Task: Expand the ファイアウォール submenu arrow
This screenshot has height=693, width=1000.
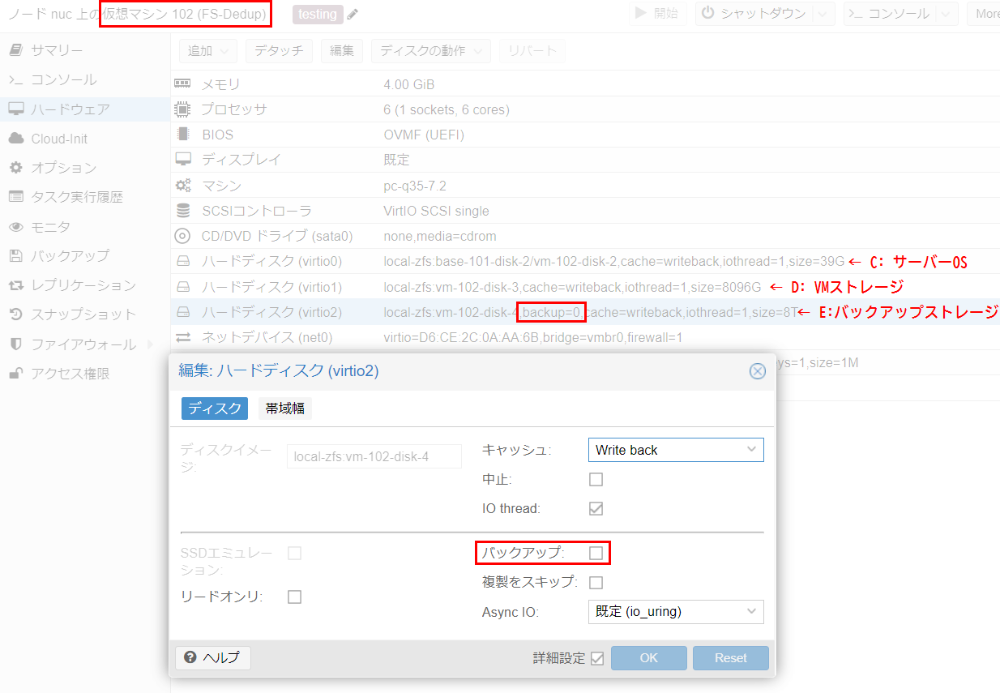Action: pyautogui.click(x=150, y=344)
